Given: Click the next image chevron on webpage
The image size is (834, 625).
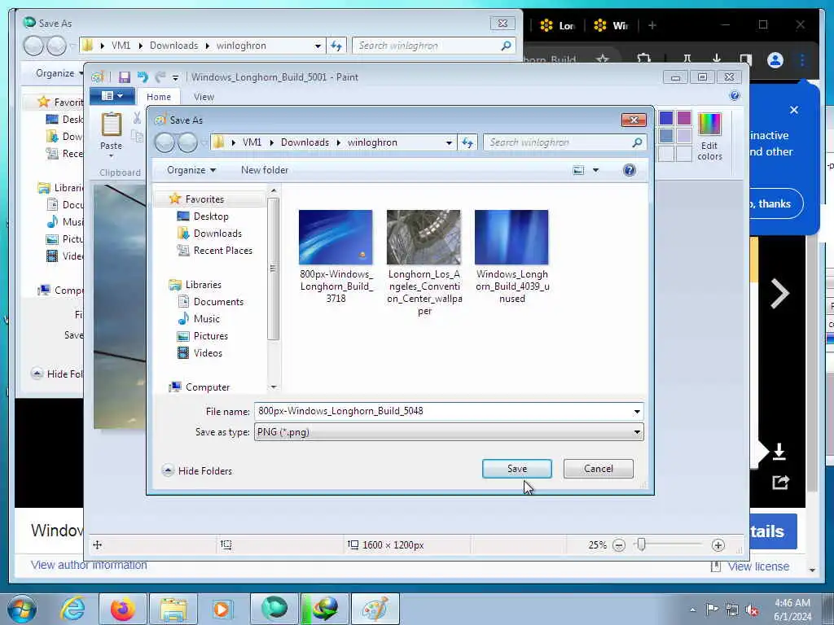Looking at the screenshot, I should coord(779,293).
